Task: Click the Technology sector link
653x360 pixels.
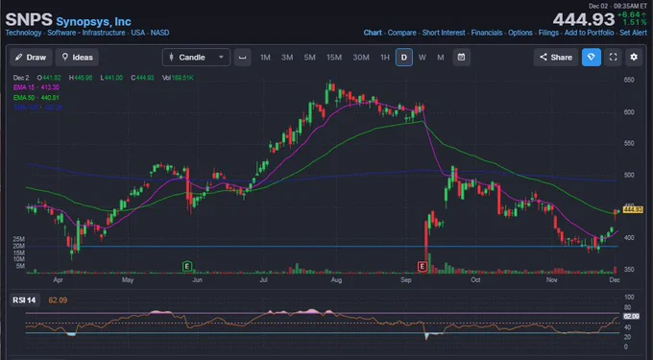Action: pos(23,33)
